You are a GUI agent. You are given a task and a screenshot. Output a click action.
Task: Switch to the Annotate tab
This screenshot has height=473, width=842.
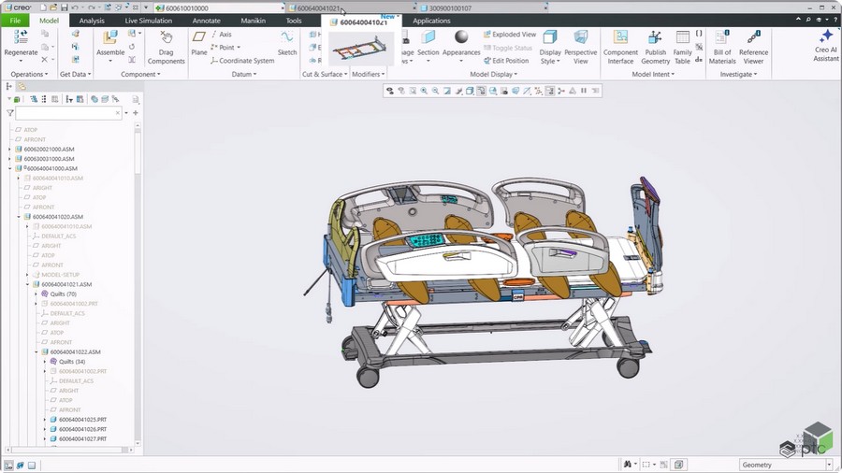[x=206, y=21]
